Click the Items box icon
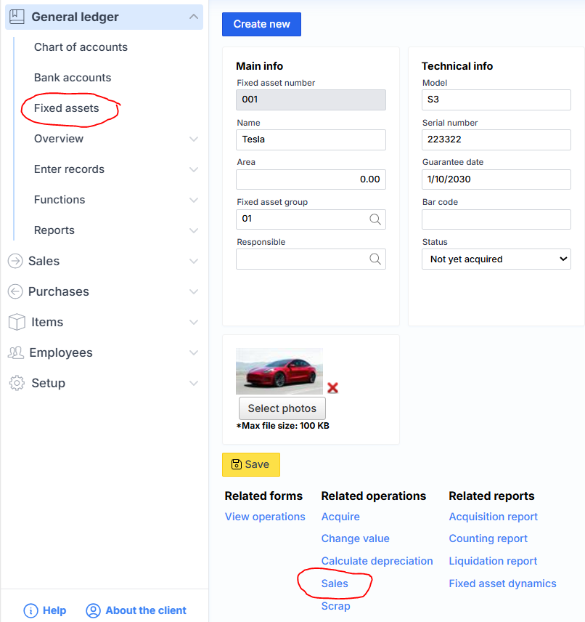This screenshot has width=585, height=622. 17,322
